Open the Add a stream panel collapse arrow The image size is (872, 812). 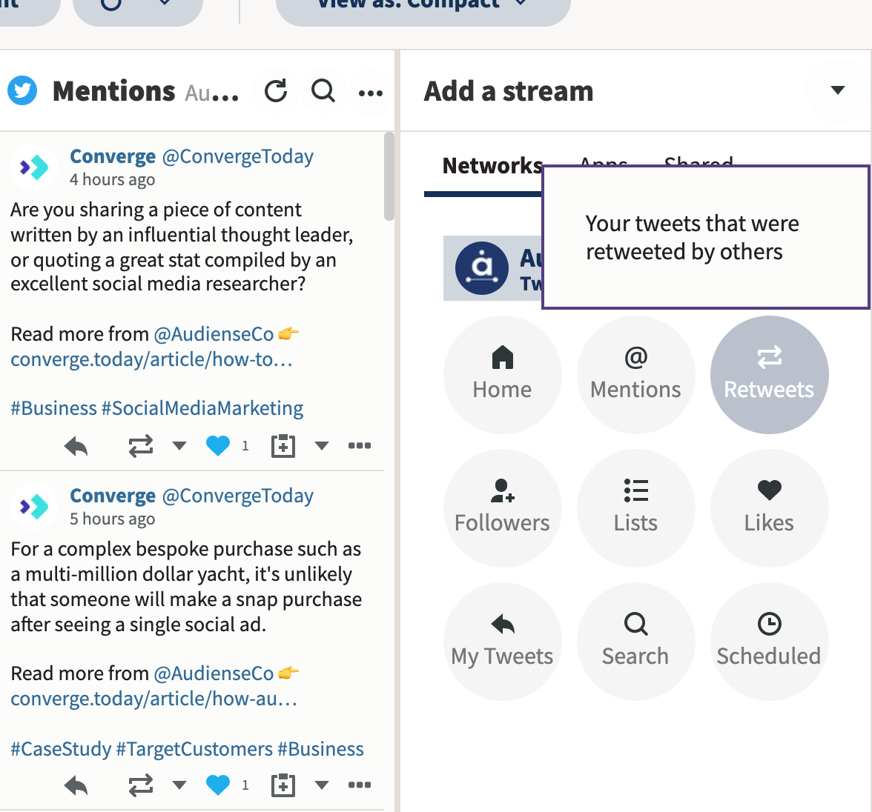point(837,90)
